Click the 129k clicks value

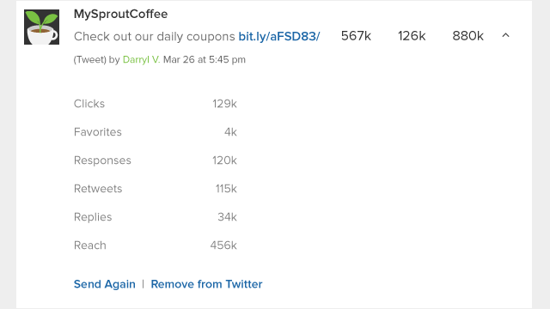pos(224,104)
